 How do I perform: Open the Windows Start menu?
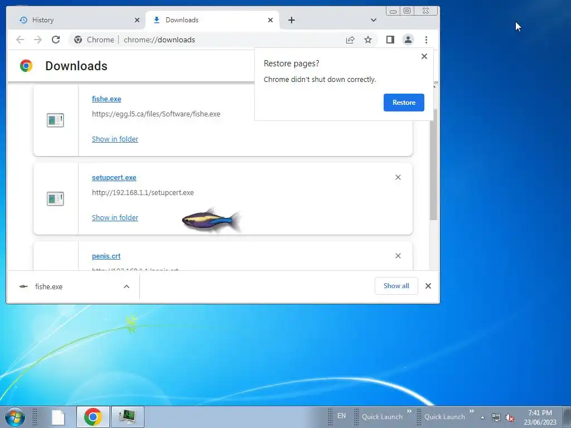[x=15, y=417]
